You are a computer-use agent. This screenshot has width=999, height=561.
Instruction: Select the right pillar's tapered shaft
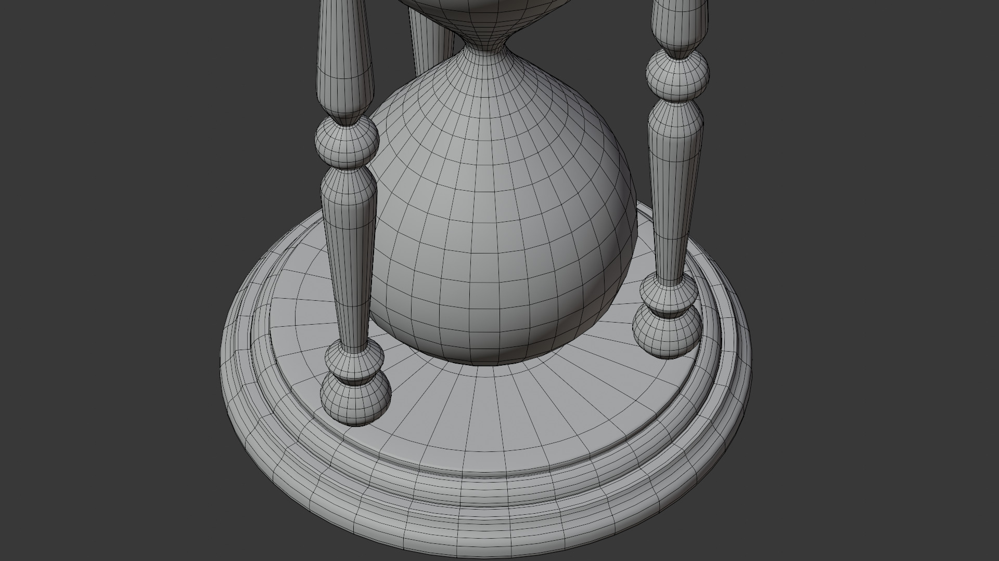[675, 192]
